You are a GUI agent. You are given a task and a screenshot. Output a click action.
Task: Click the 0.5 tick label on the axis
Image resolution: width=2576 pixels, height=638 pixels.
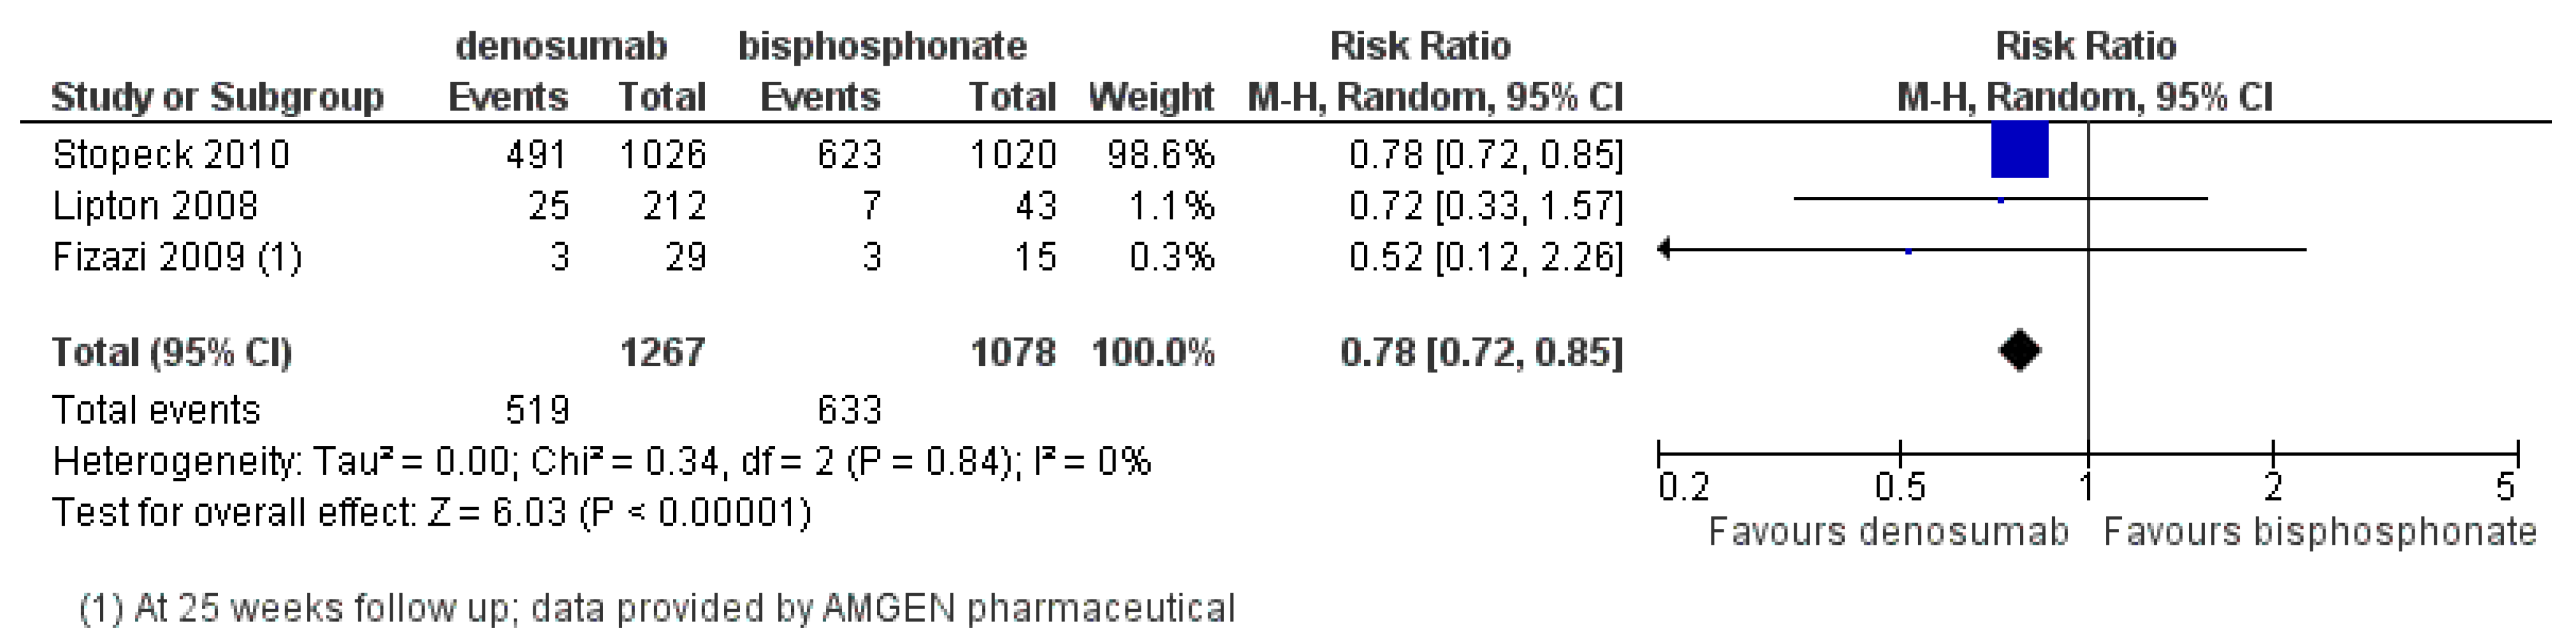click(x=1899, y=487)
